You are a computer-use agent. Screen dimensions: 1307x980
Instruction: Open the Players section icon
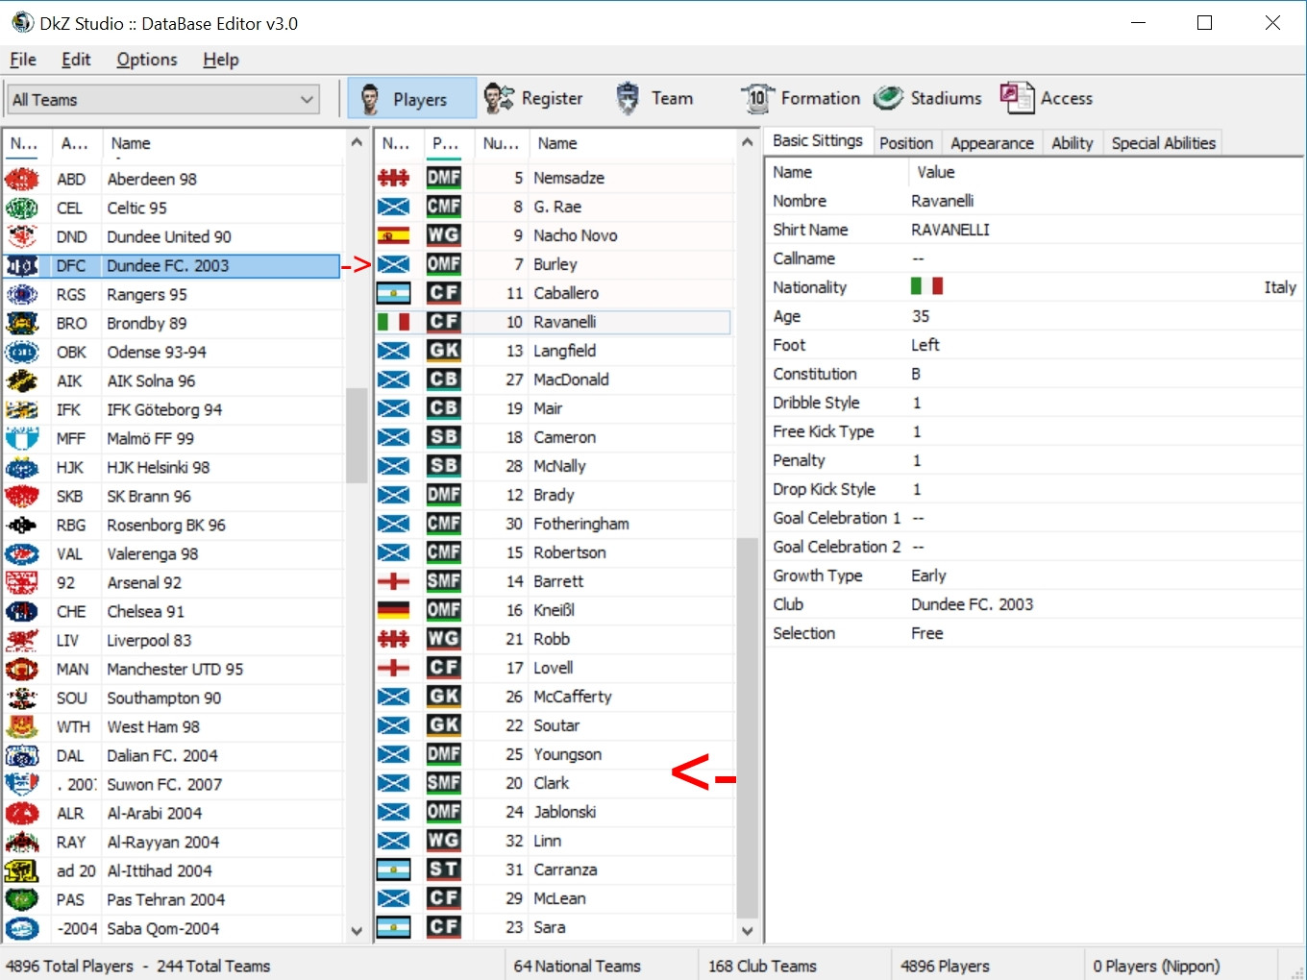tap(370, 99)
